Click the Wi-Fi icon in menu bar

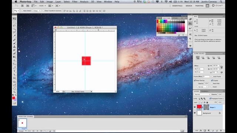point(166,1)
